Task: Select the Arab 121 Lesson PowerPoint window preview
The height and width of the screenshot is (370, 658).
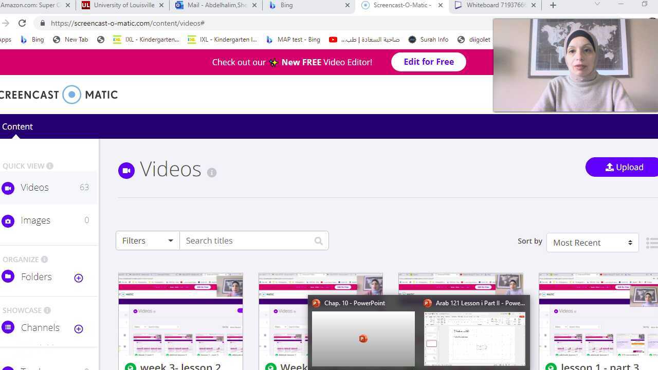Action: click(474, 332)
